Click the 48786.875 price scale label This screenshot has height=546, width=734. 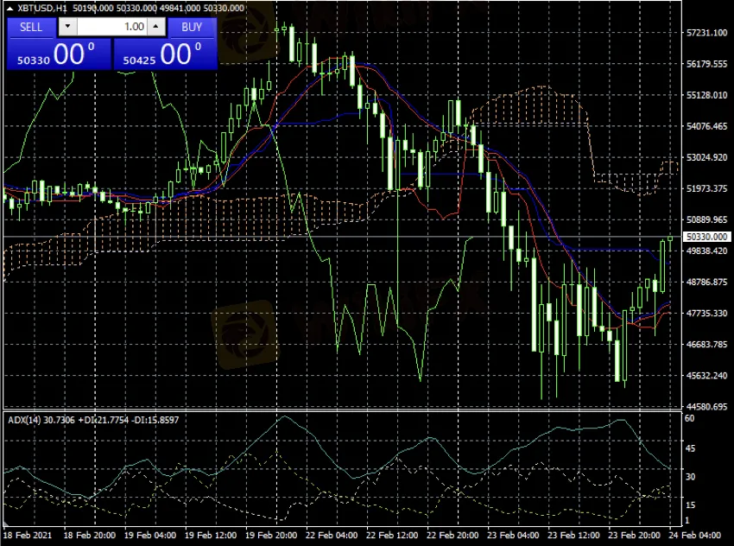point(707,282)
